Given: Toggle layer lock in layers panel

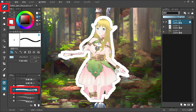Looking at the screenshot, I should coord(192,13).
